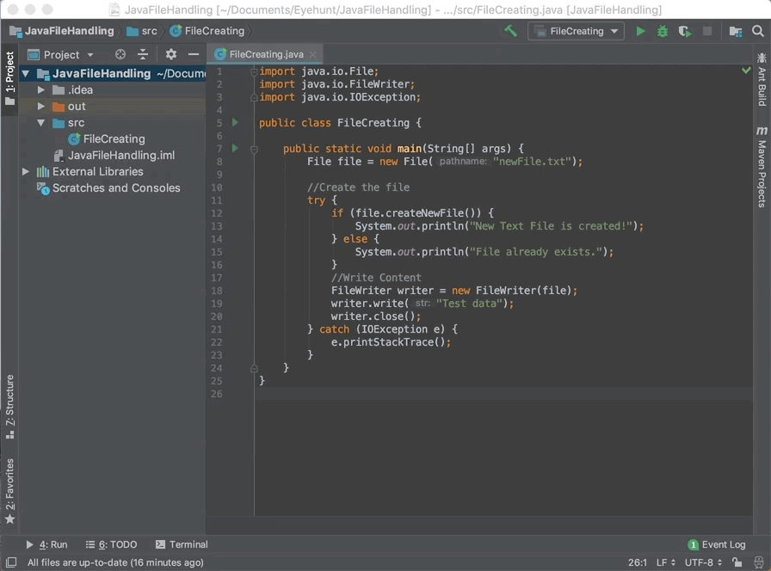Click e.printStackTrace() on line 22

[387, 342]
